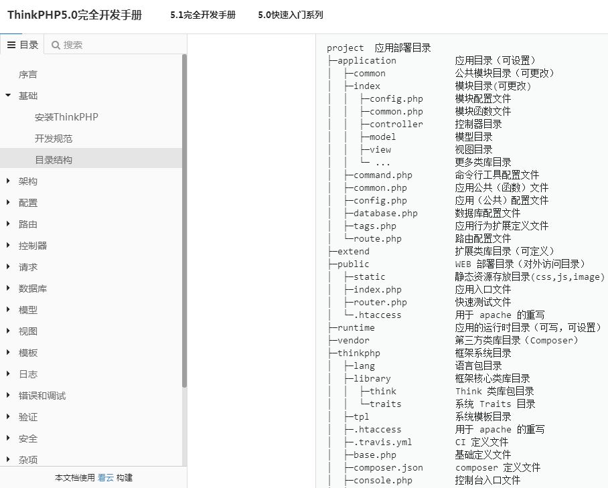Image resolution: width=608 pixels, height=488 pixels.
Task: Click the hamburger menu icon beside 目录
Action: 11,45
